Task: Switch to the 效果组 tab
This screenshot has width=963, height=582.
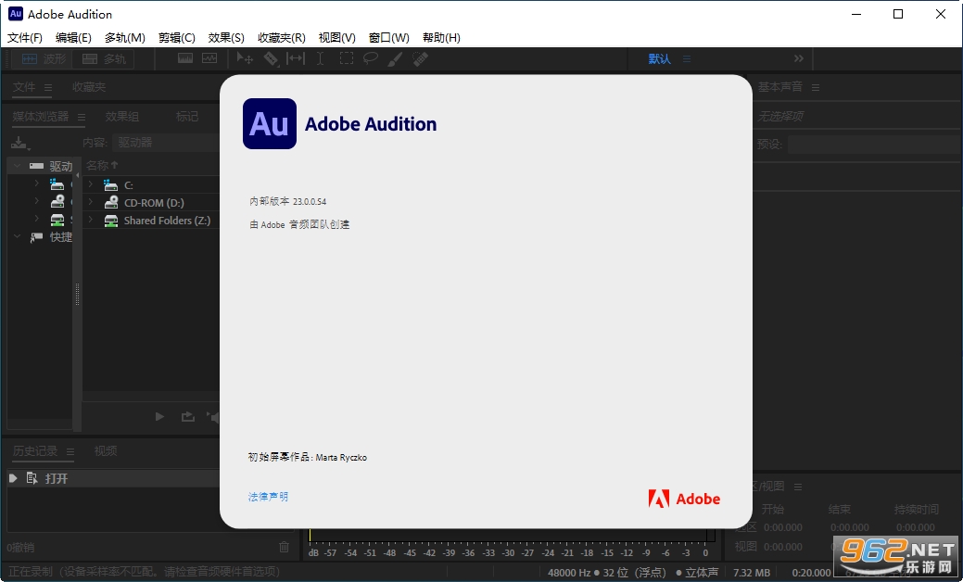Action: coord(121,117)
